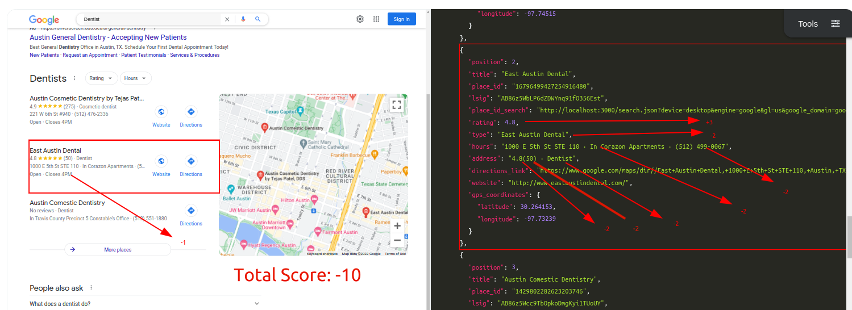
Task: Open East Austin Dental listing title
Action: point(55,150)
